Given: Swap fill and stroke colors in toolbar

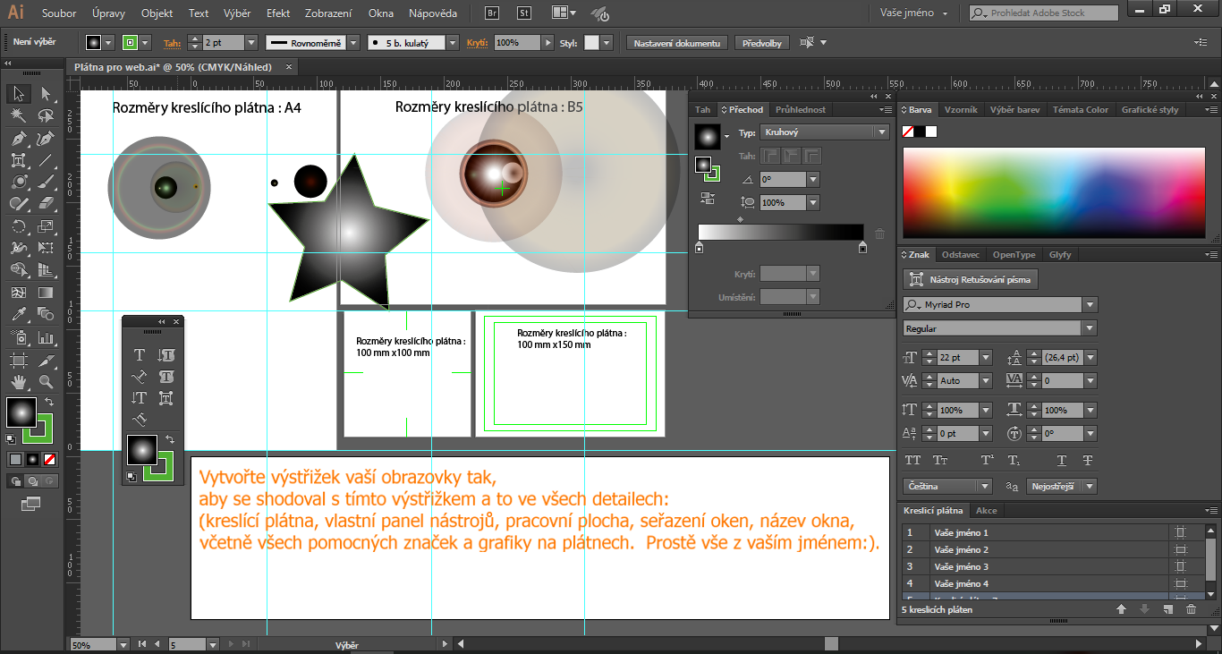Looking at the screenshot, I should (48, 402).
